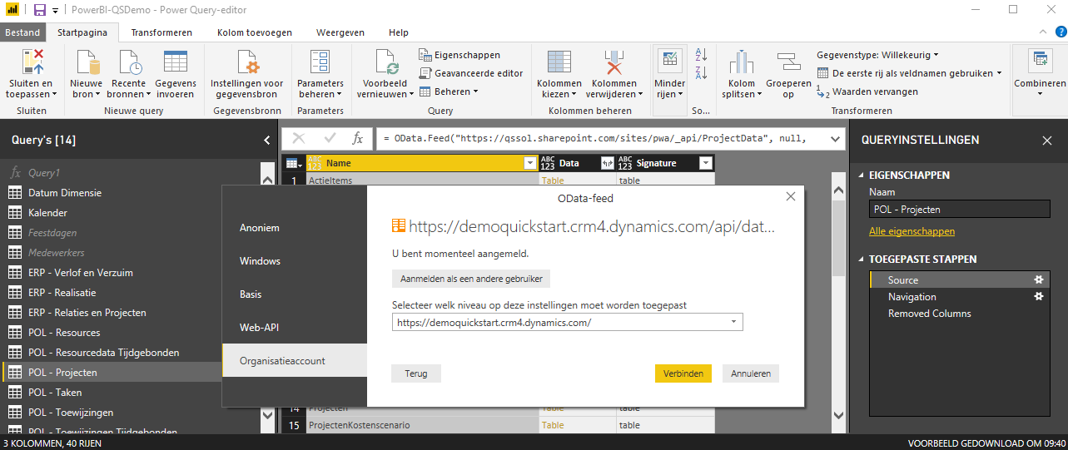This screenshot has width=1068, height=450.
Task: Open Beheren dropdown
Action: 450,91
